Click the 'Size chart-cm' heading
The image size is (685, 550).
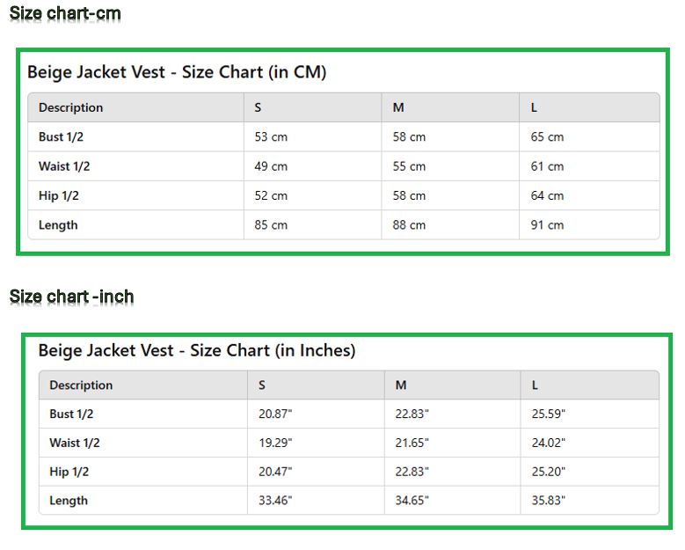[65, 13]
